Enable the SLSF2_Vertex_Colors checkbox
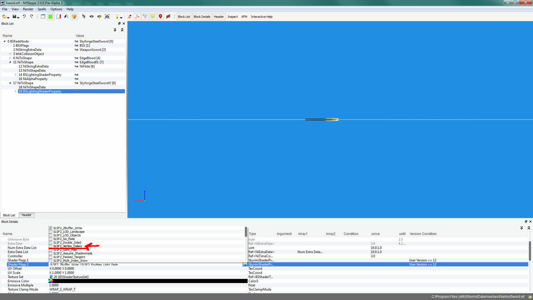The image size is (533, 300). pos(50,246)
